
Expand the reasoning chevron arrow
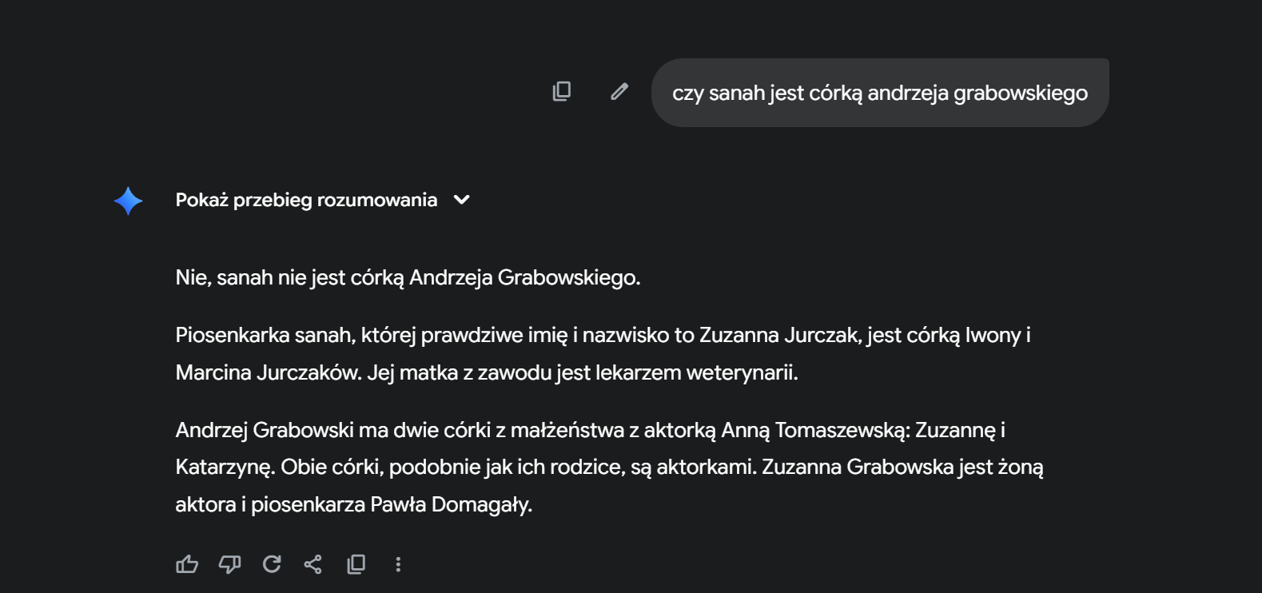[x=462, y=200]
